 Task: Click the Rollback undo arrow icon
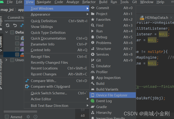[x=15, y=25]
